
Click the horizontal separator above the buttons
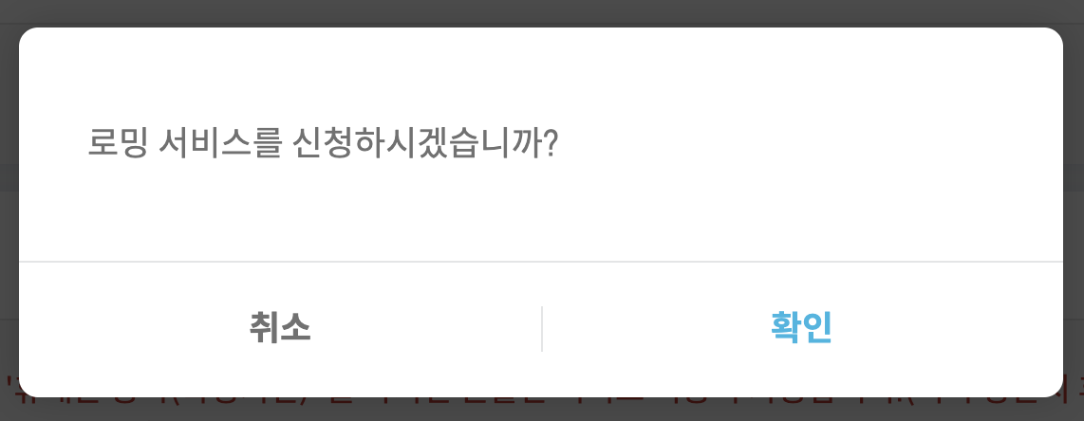541,263
